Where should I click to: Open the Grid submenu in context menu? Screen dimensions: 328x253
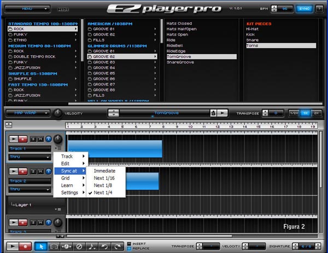coord(71,178)
